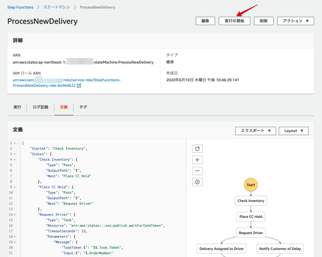Screen dimensions: 322x257
Task: Select the Start node in graph
Action: coord(251,185)
